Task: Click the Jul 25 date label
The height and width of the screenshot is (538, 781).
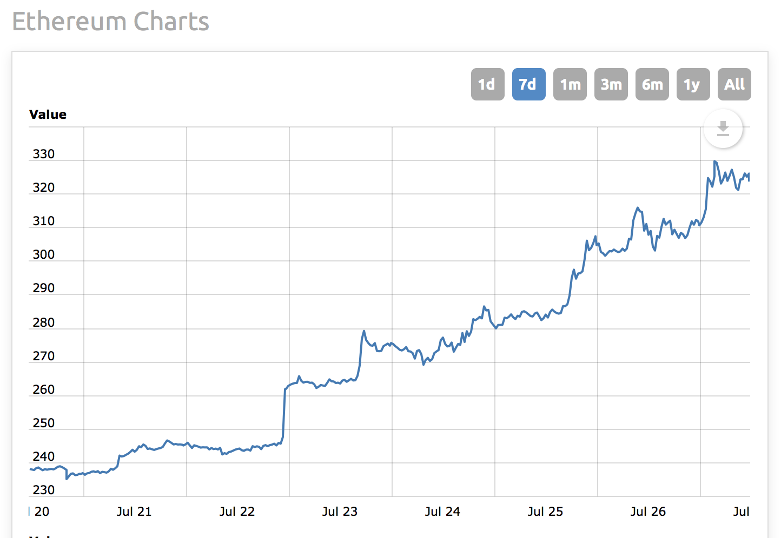Action: click(x=545, y=512)
